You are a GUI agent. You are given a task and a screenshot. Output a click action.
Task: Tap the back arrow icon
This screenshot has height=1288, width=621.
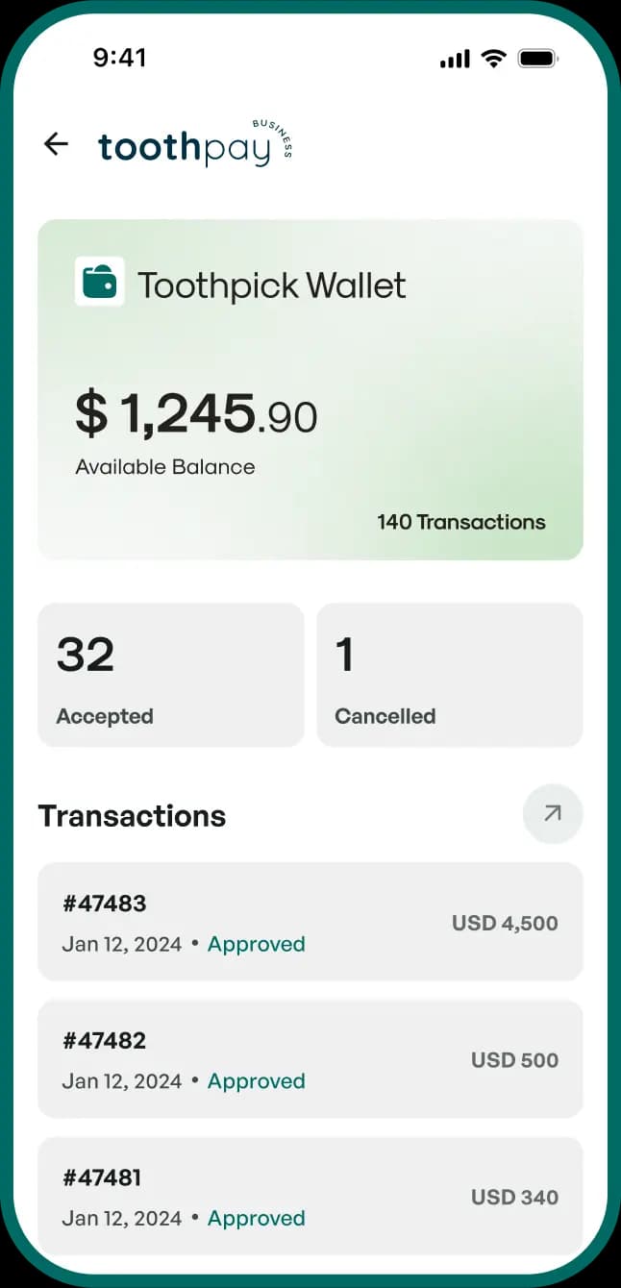coord(57,144)
